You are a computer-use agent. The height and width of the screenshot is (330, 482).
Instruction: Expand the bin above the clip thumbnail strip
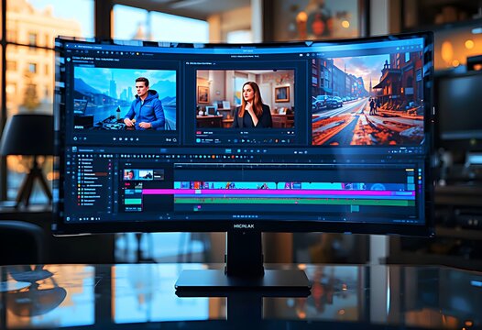point(128,164)
